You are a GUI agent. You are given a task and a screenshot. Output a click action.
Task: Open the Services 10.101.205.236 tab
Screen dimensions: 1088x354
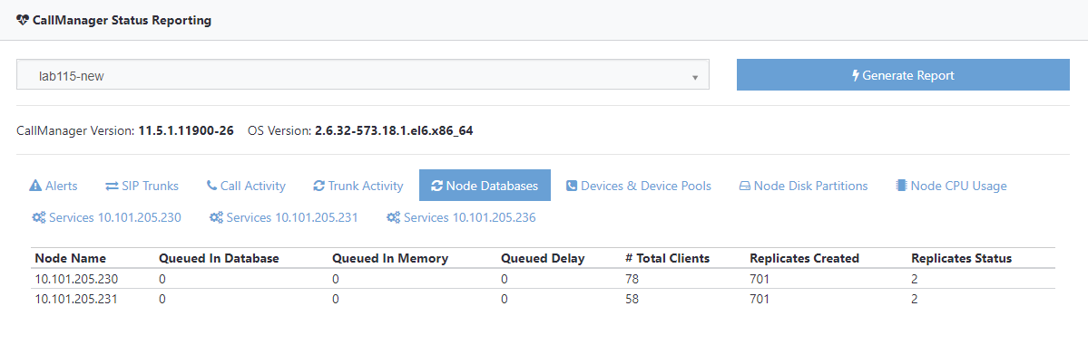(461, 217)
